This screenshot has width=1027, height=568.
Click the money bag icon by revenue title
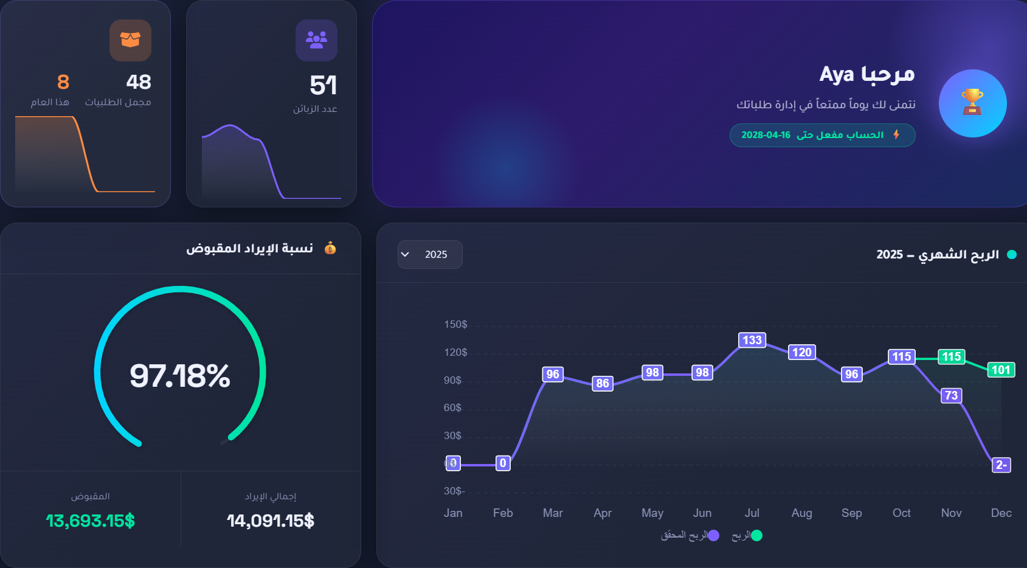pyautogui.click(x=330, y=248)
